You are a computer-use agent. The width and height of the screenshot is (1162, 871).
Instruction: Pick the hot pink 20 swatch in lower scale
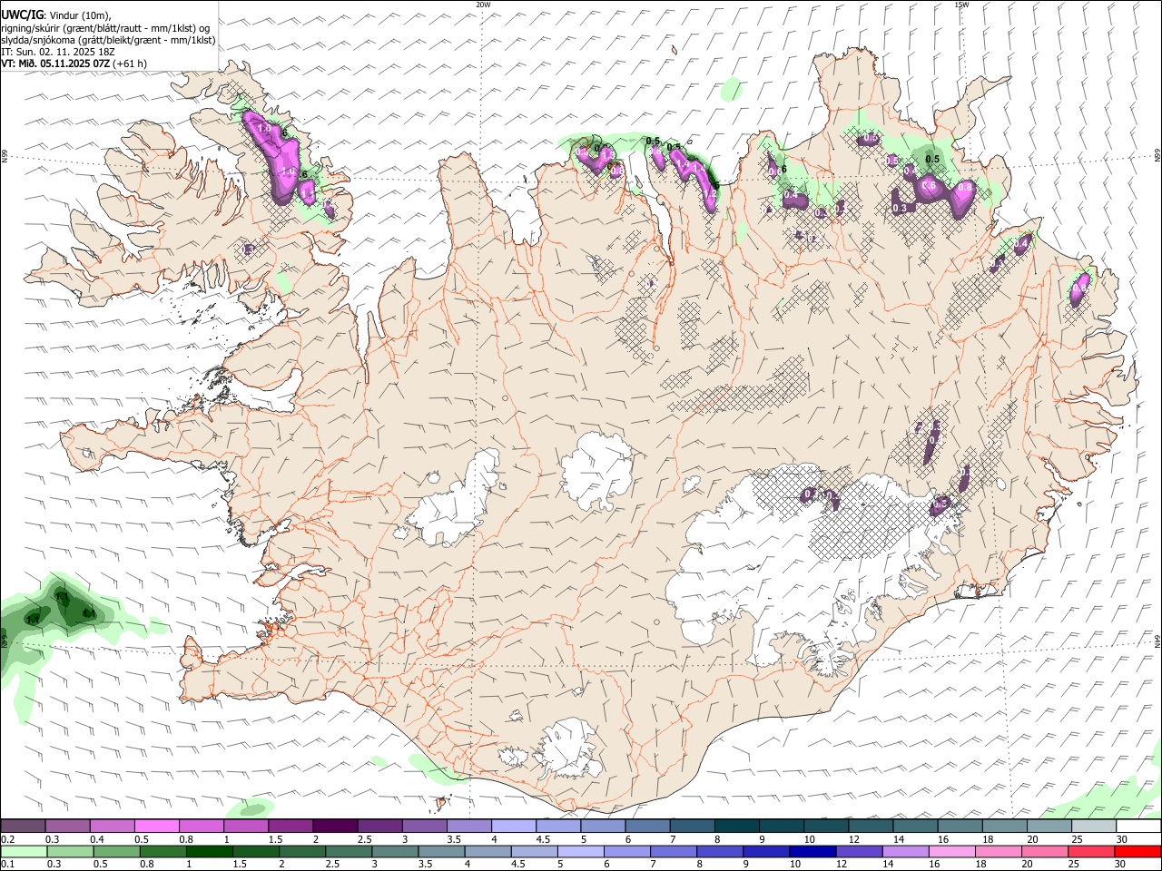click(x=1046, y=851)
